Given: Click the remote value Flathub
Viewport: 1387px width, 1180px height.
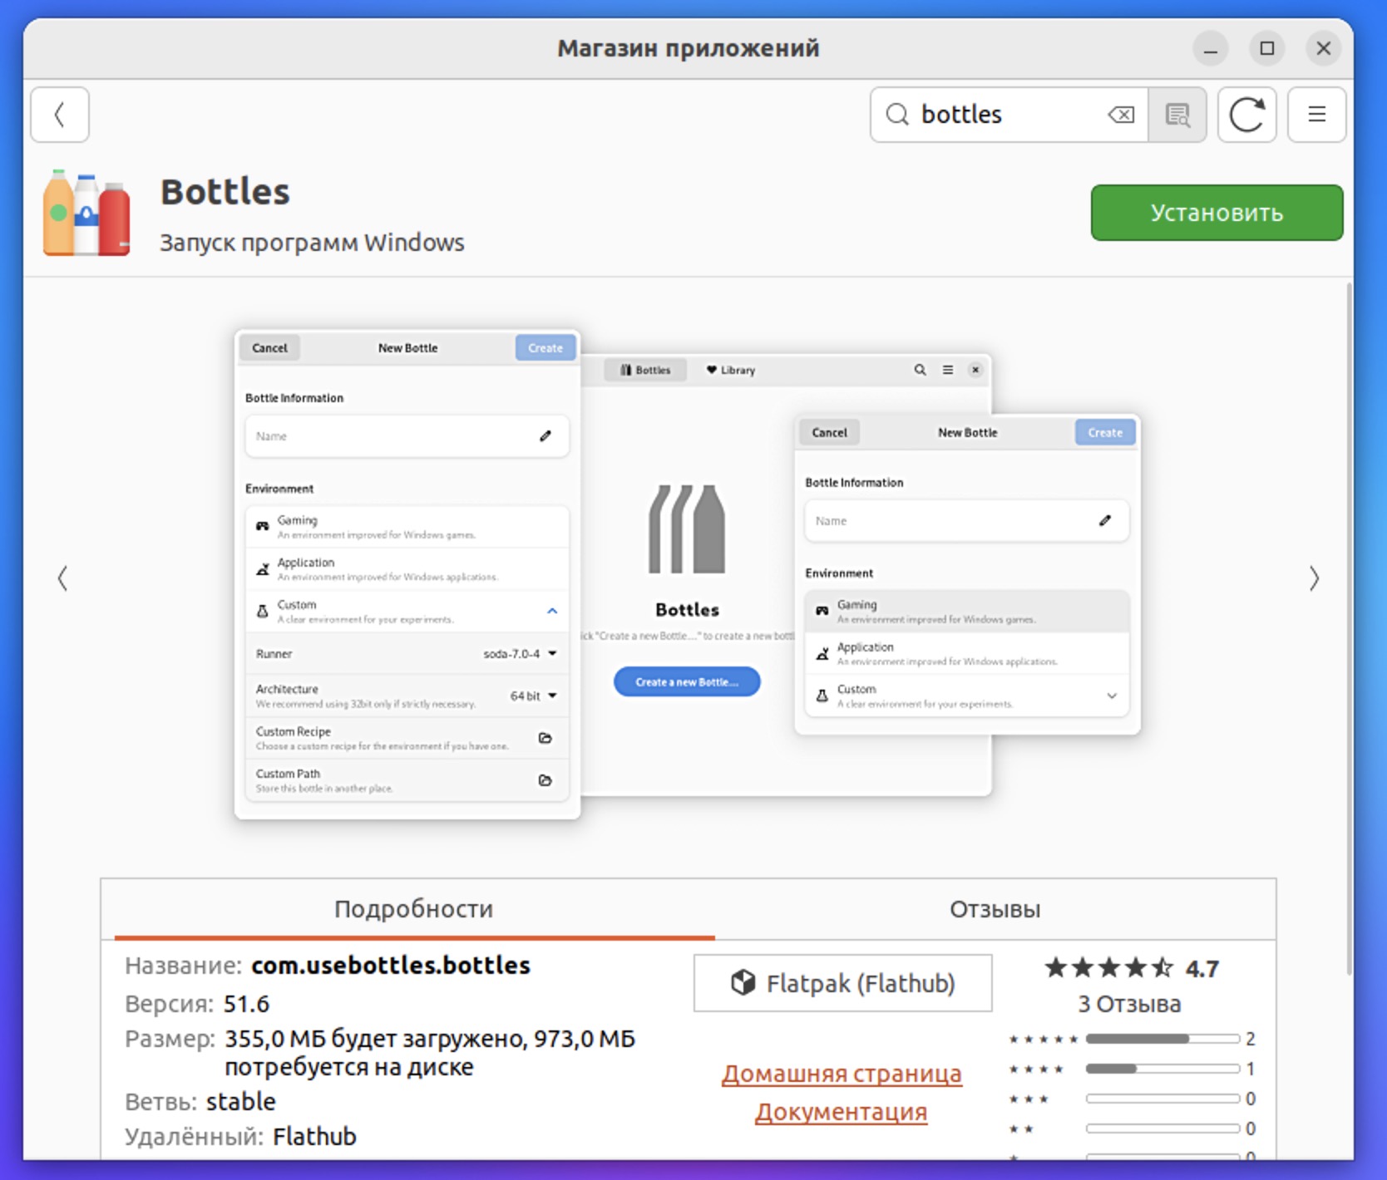Looking at the screenshot, I should (x=314, y=1137).
